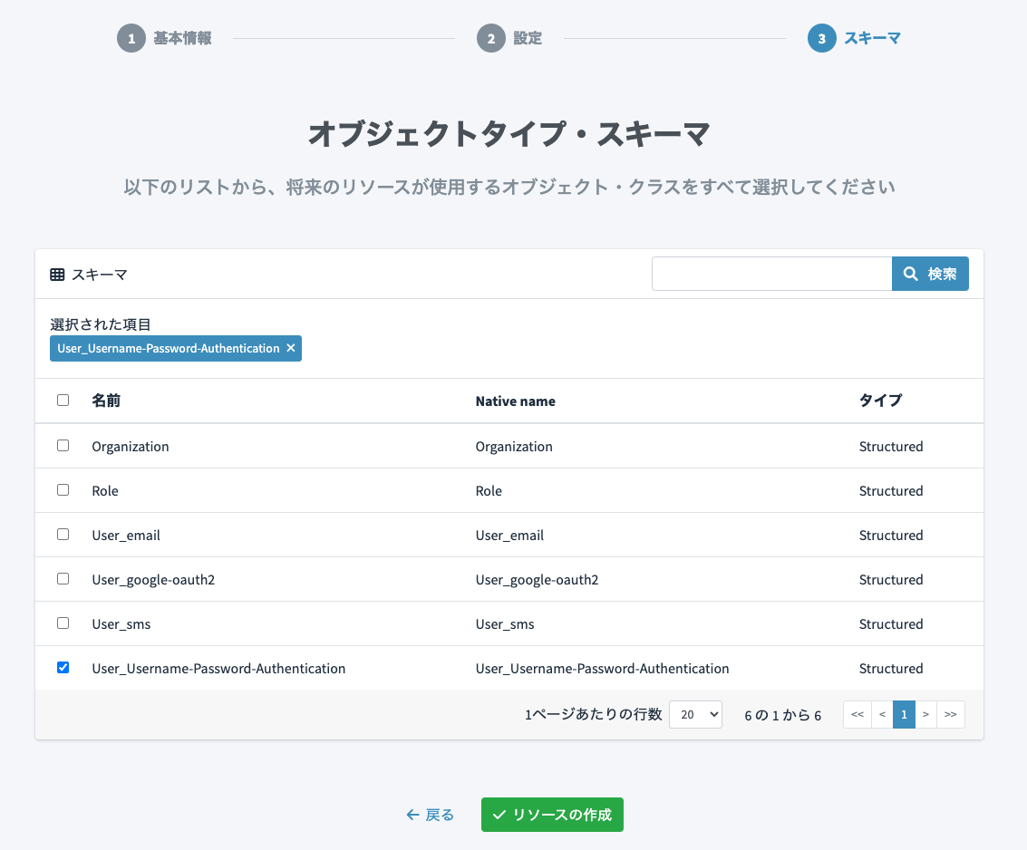
Task: Sort by the 名前 column header
Action: tap(106, 401)
